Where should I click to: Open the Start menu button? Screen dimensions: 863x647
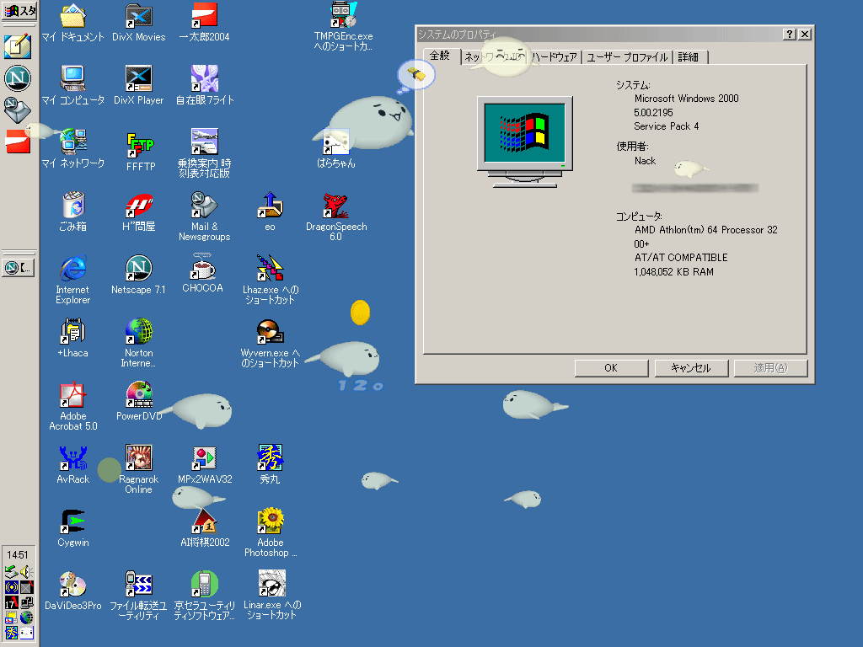coord(19,10)
